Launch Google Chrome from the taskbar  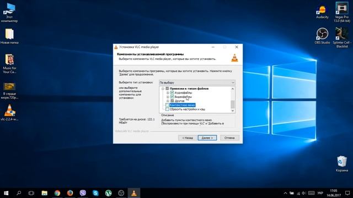tap(57, 193)
